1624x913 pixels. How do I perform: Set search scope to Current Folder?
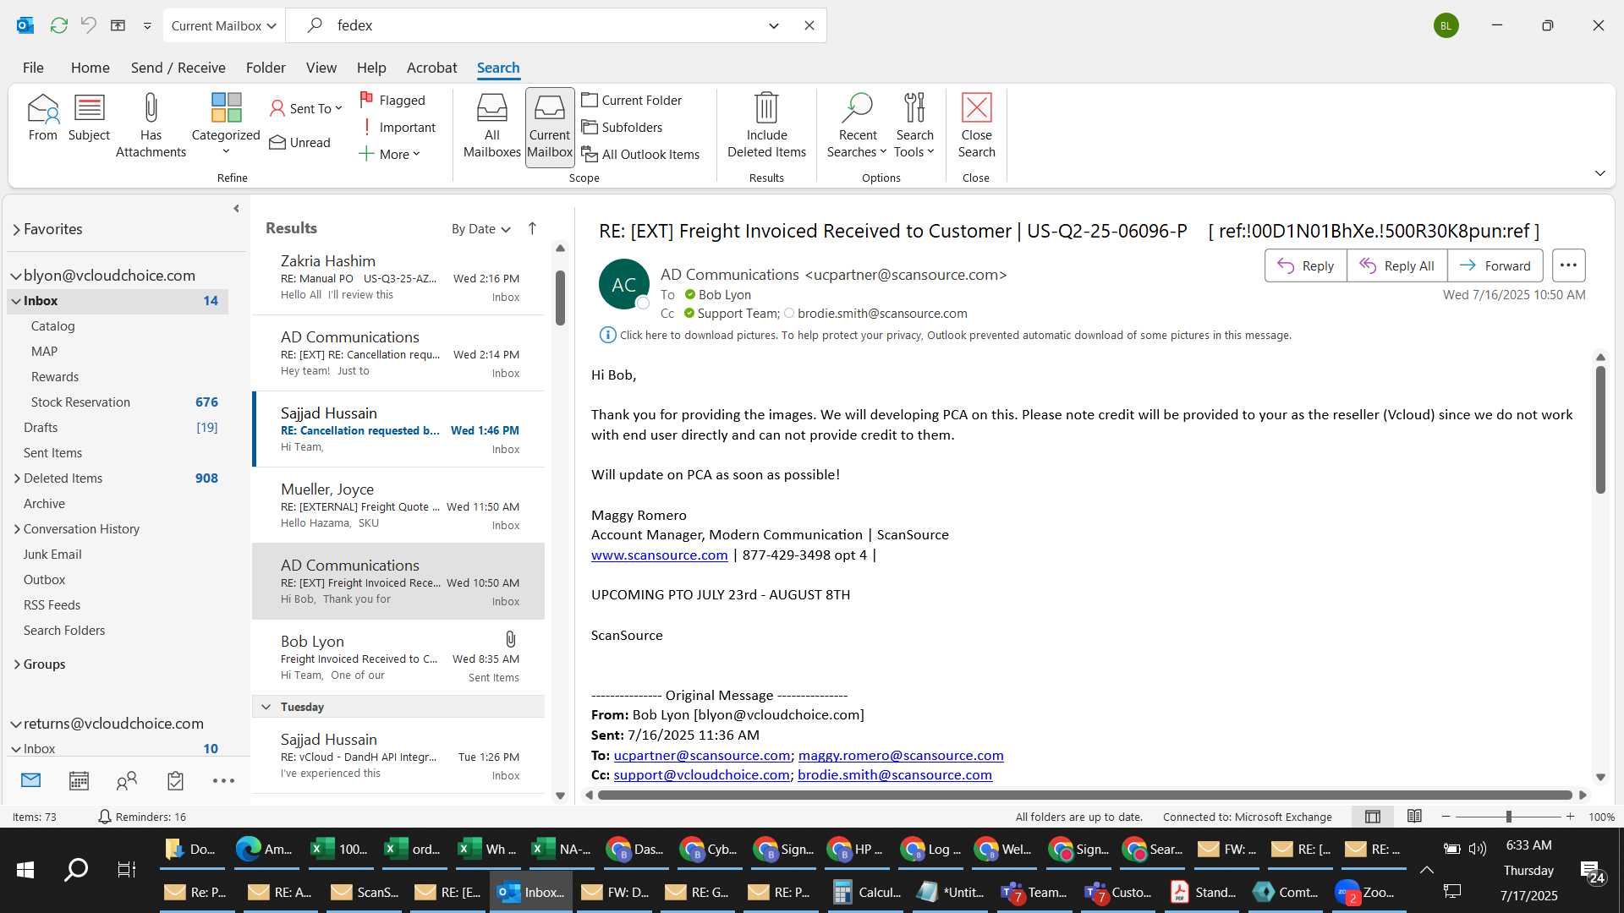point(632,100)
